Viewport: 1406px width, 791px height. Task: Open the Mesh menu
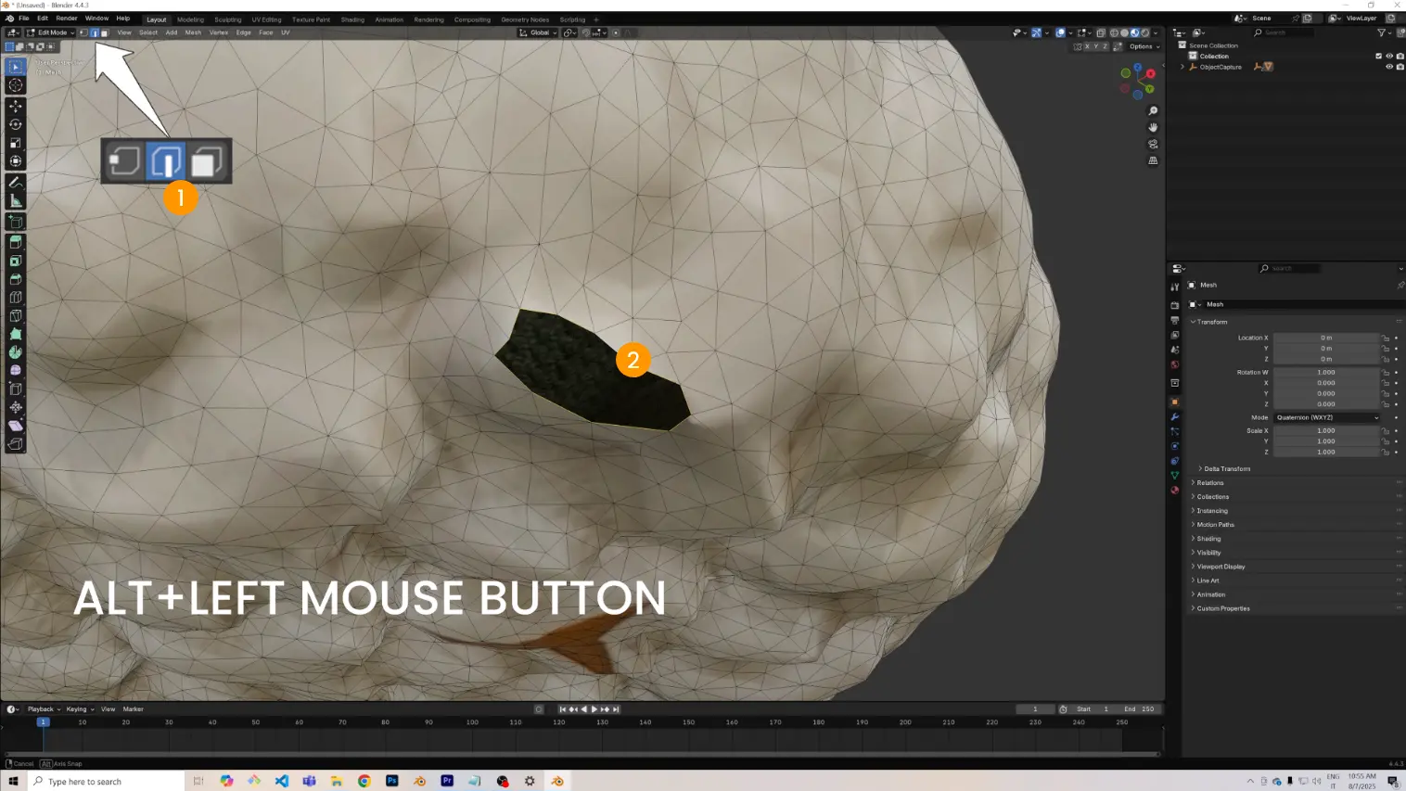[x=193, y=32]
